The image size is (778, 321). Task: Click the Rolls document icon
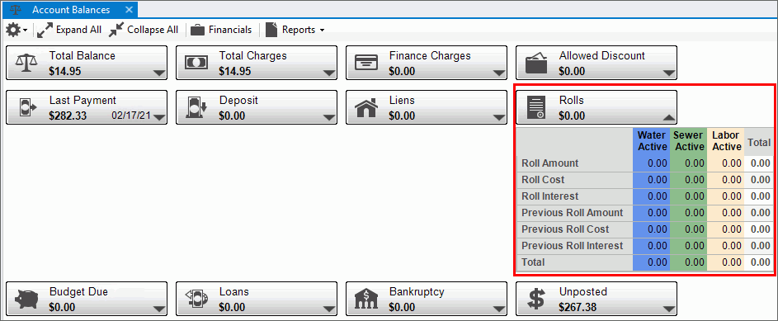tap(537, 107)
